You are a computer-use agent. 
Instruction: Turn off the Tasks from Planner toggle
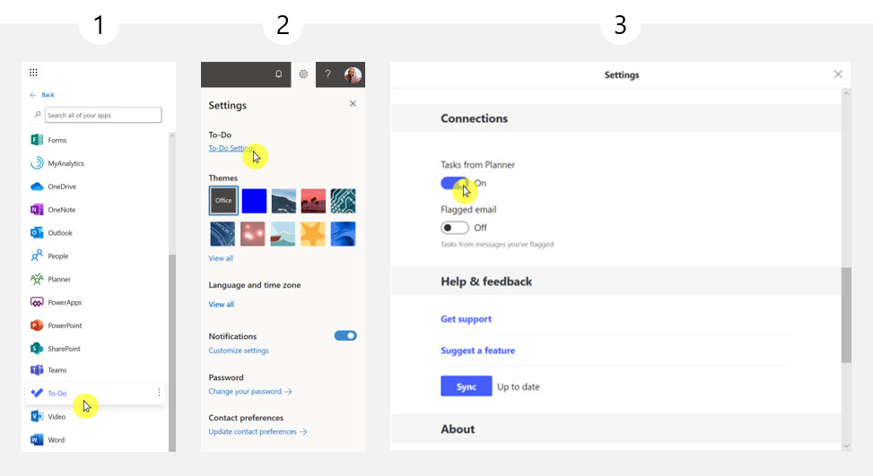[x=454, y=183]
